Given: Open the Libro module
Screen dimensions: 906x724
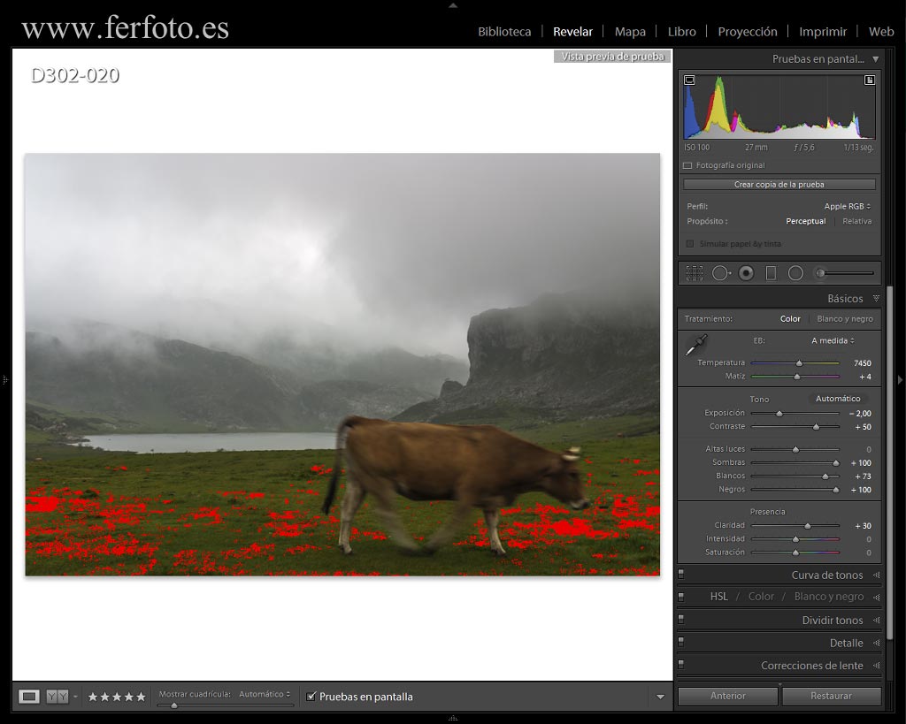Looking at the screenshot, I should (682, 32).
